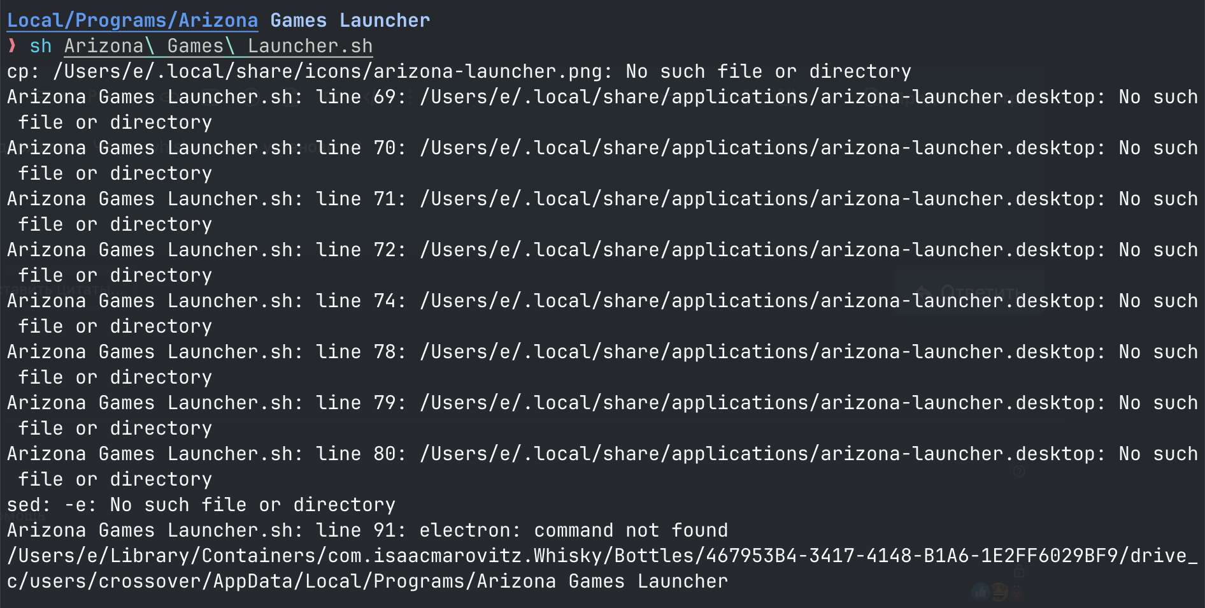Click the faint thumbs-up reaction emoji
The image size is (1205, 608).
(980, 593)
